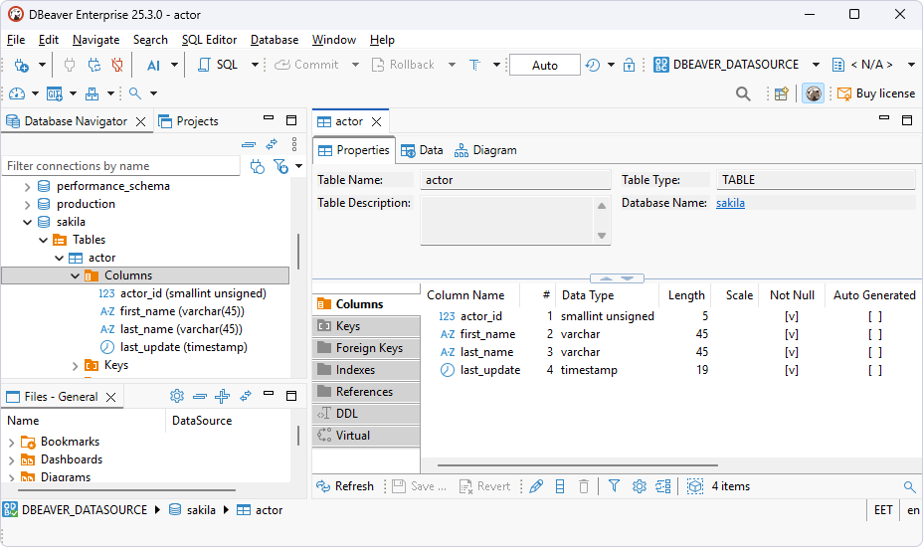Screen dimensions: 923x547
Task: Open a new SQL script
Action: [217, 65]
